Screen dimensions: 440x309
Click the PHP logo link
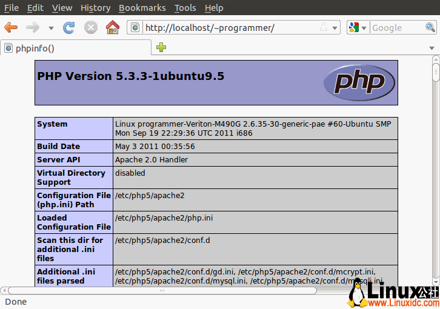[359, 82]
